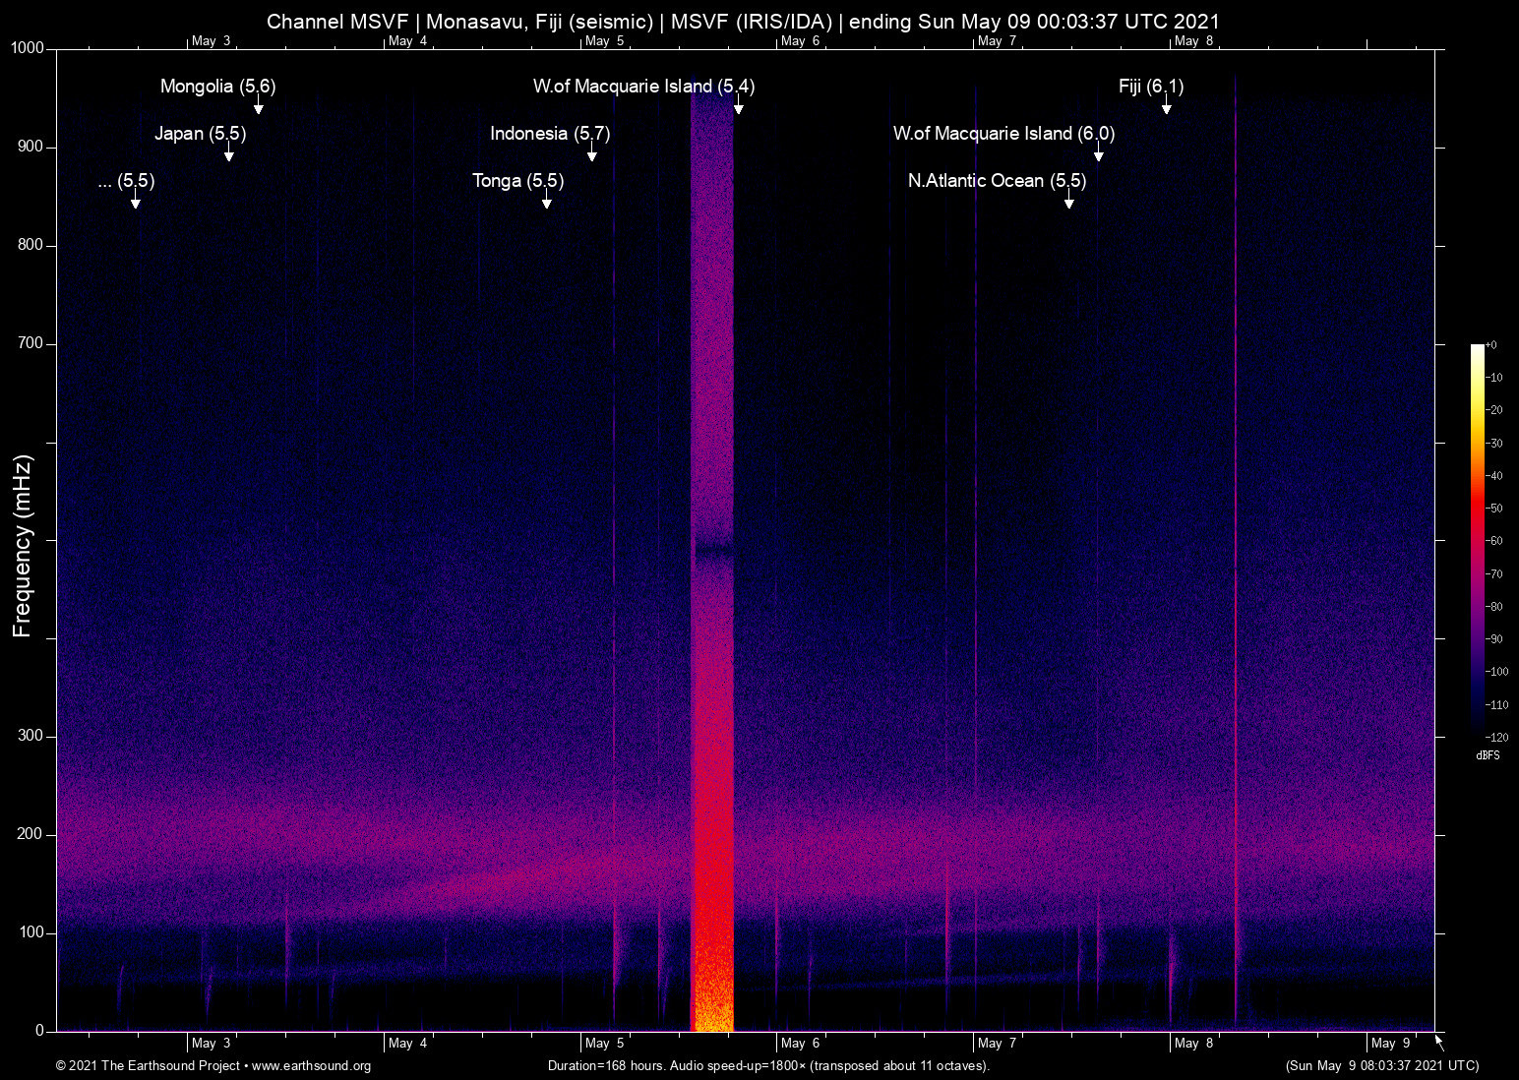
Task: Click the arrow marker under Tonga (5.5)
Action: click(547, 200)
